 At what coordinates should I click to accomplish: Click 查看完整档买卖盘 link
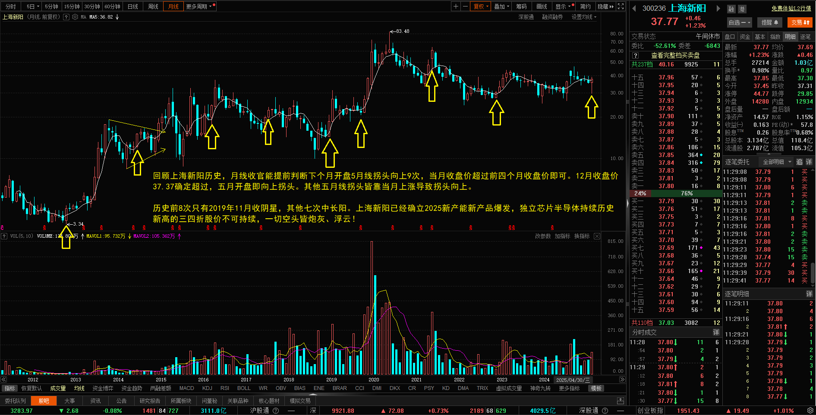pyautogui.click(x=675, y=56)
